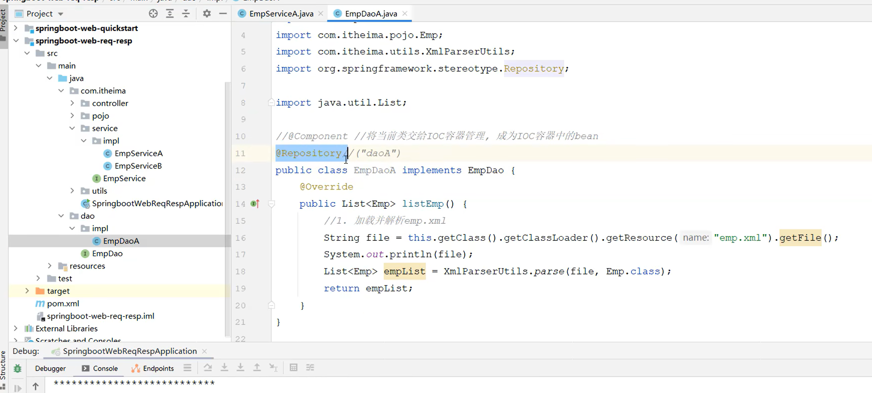Collapse all nodes in the Project tree
872x393 pixels.
186,13
